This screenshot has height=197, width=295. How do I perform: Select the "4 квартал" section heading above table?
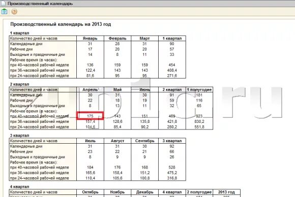[x=19, y=187]
